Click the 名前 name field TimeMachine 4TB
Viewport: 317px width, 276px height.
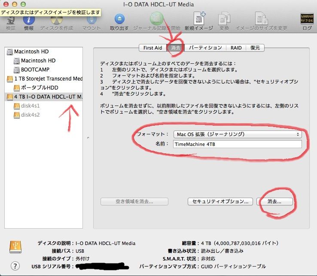pyautogui.click(x=238, y=144)
